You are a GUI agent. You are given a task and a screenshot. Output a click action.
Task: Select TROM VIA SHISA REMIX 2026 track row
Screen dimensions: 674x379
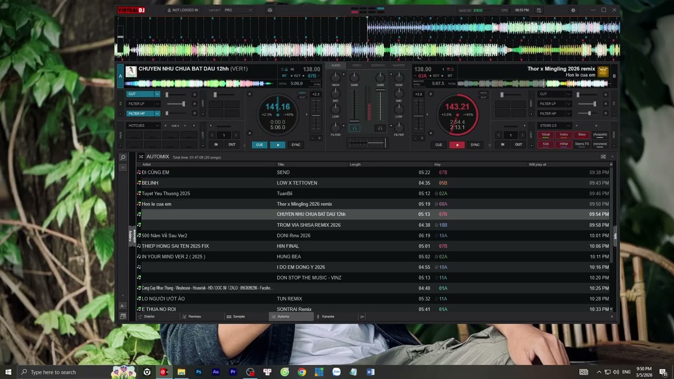tap(374, 225)
